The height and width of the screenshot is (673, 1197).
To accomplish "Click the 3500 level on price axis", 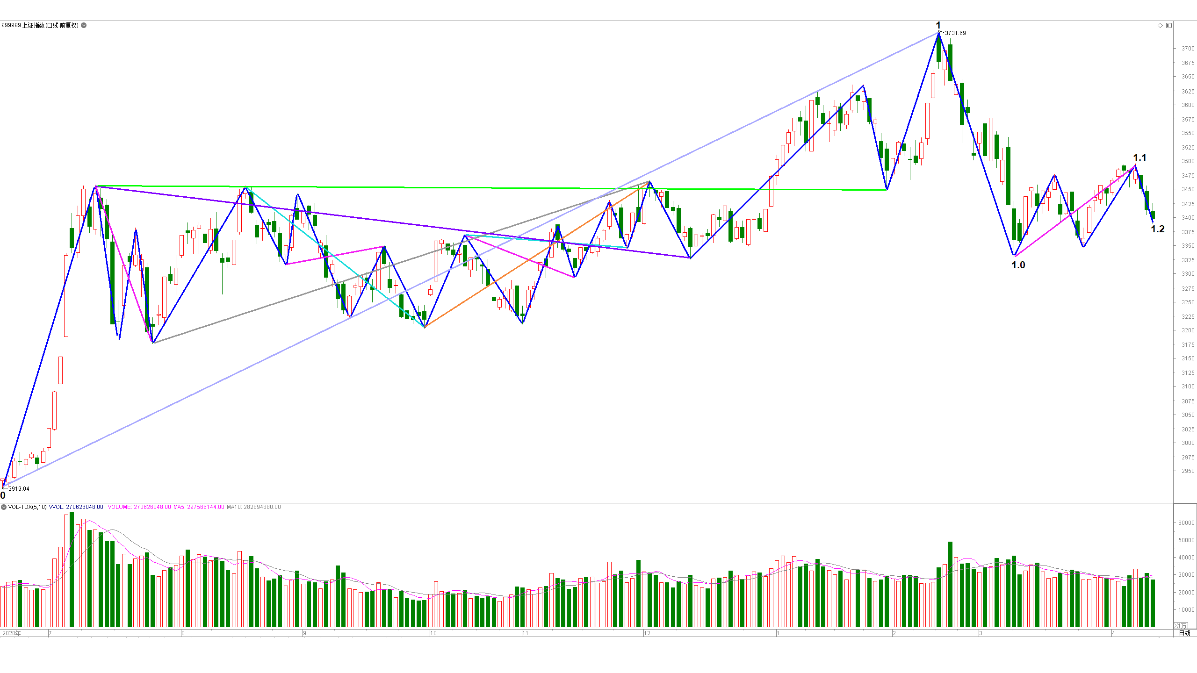I will tap(1188, 161).
